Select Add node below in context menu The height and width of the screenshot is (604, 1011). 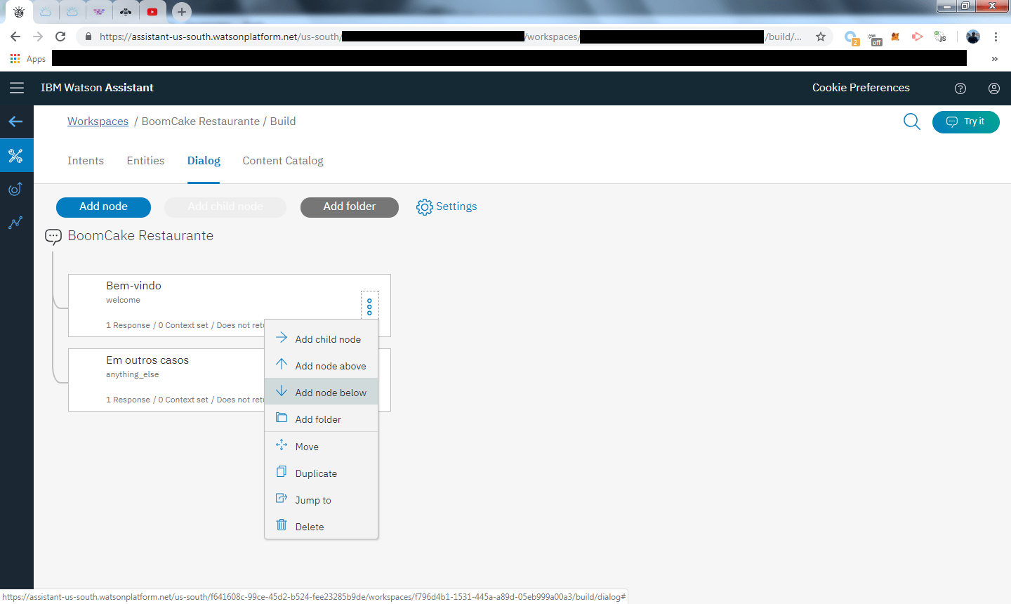pyautogui.click(x=322, y=392)
